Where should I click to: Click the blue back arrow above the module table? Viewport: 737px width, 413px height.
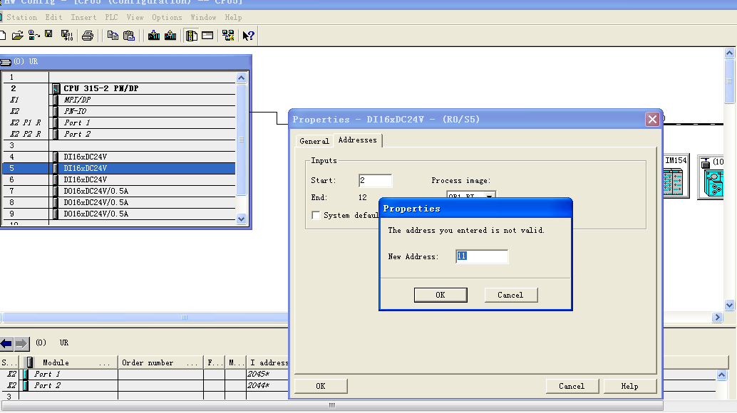[x=6, y=344]
